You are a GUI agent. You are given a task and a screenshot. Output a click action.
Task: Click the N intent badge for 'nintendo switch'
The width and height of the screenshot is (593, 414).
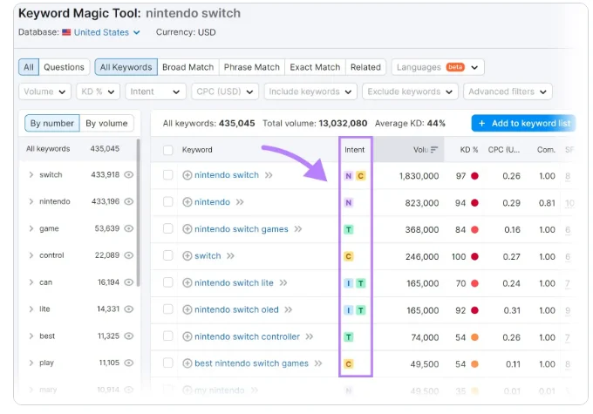(x=348, y=176)
